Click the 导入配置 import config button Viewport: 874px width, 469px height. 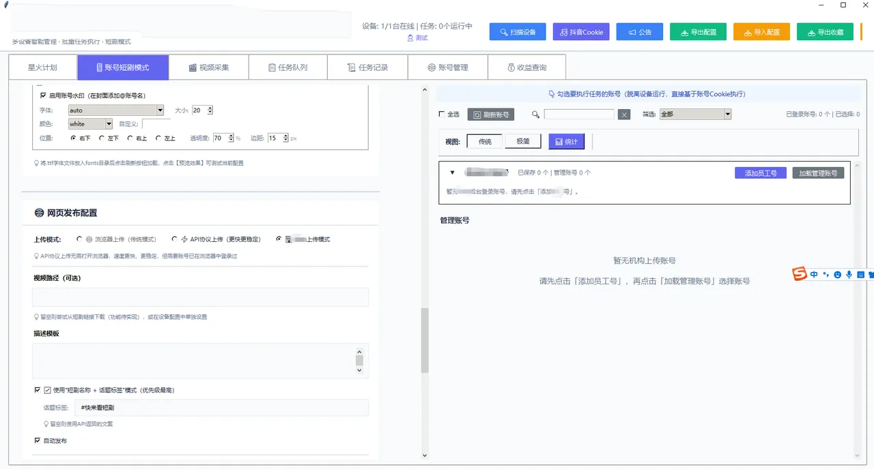[762, 32]
